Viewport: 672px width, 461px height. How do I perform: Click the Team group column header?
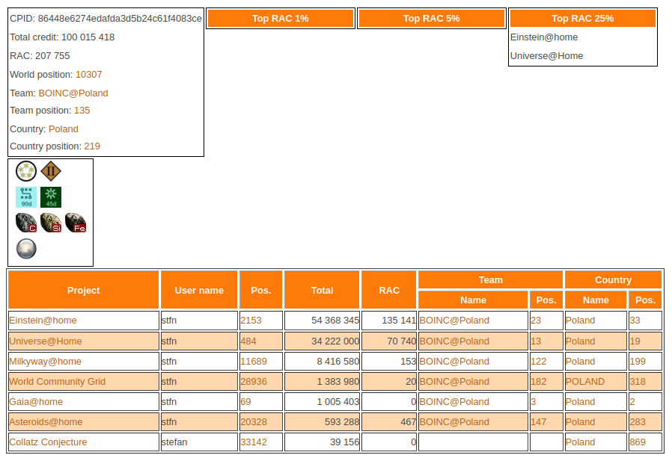(491, 280)
